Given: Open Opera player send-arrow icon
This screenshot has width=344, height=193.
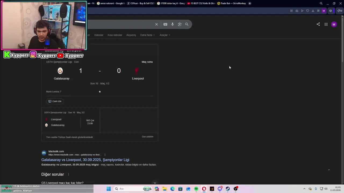Looking at the screenshot, I should point(302,11).
